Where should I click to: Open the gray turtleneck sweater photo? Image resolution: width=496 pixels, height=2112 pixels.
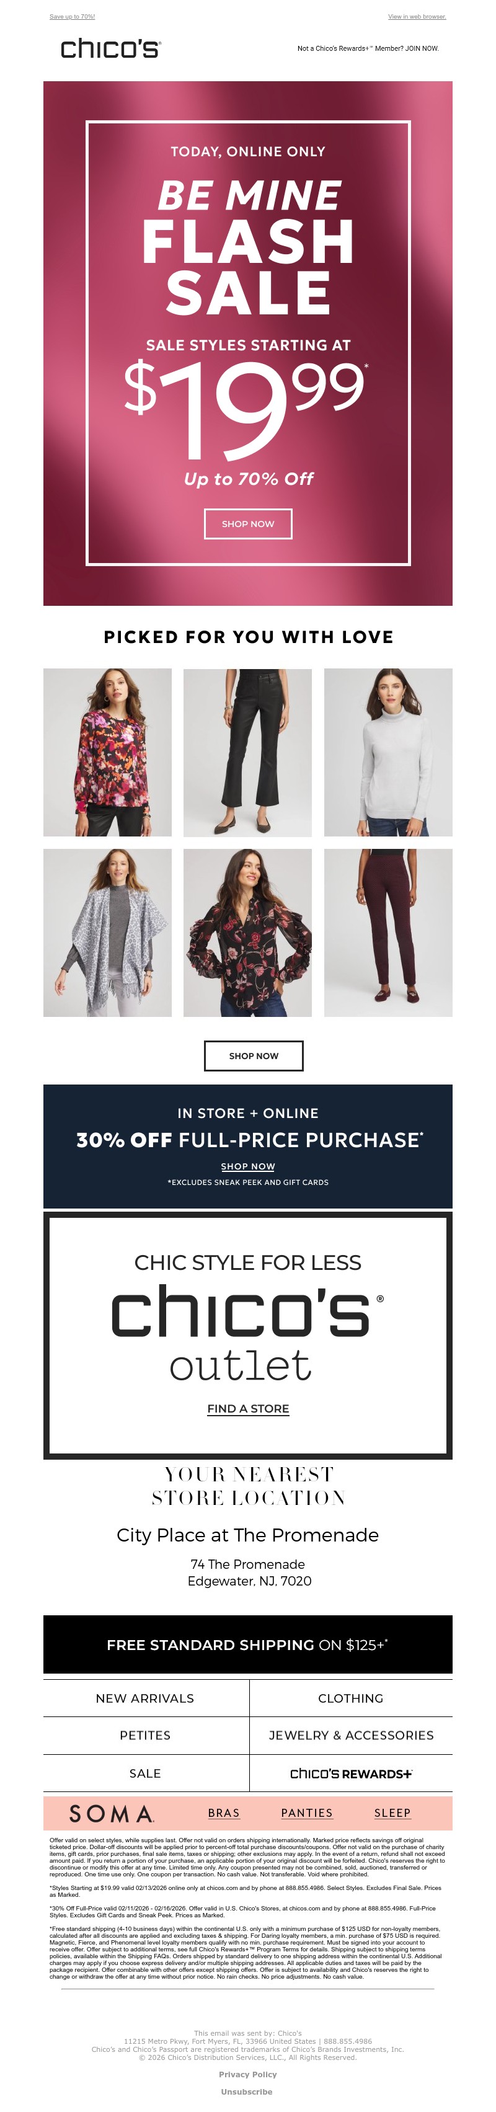click(x=387, y=753)
